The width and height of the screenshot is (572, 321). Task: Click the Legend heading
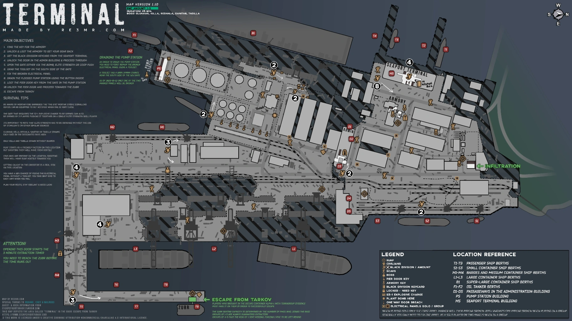click(393, 254)
